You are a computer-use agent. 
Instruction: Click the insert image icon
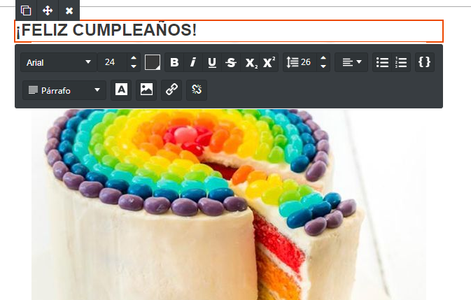(146, 90)
